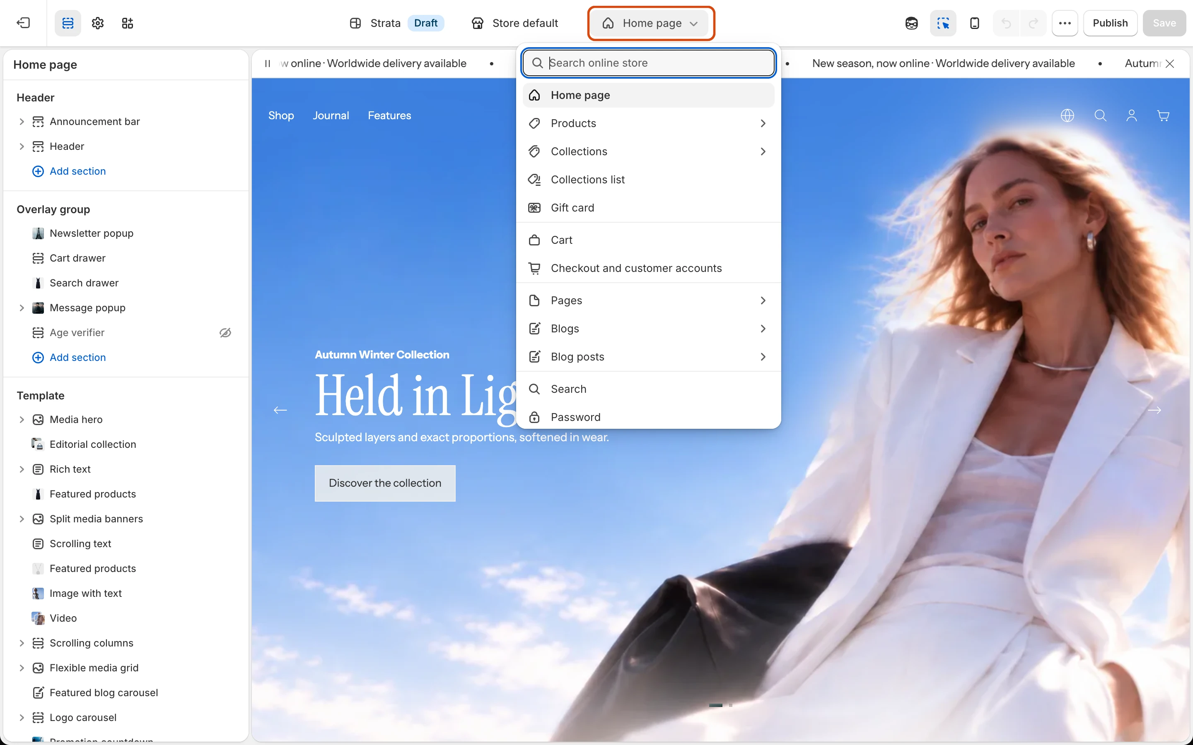The width and height of the screenshot is (1193, 745).
Task: Click Add section under Header group
Action: click(x=69, y=171)
